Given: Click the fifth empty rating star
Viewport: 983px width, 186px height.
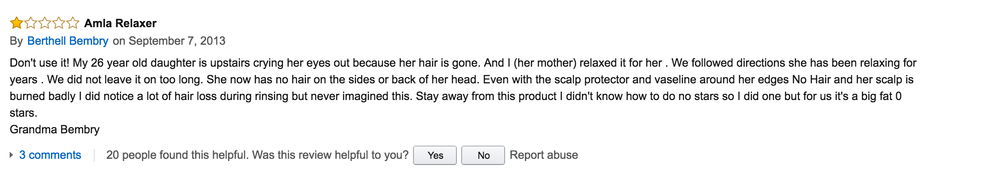Looking at the screenshot, I should tap(73, 23).
